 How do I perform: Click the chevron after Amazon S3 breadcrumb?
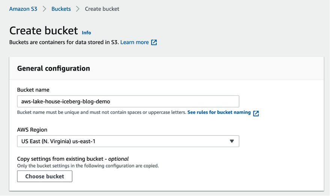point(44,9)
